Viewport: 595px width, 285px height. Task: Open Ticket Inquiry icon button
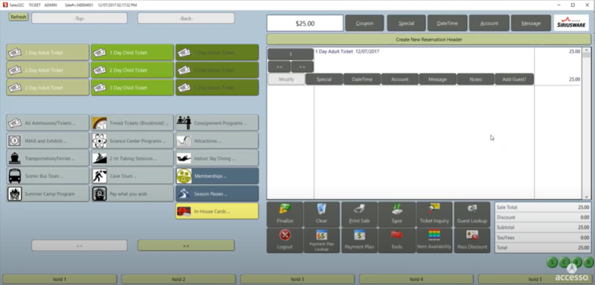tap(434, 214)
